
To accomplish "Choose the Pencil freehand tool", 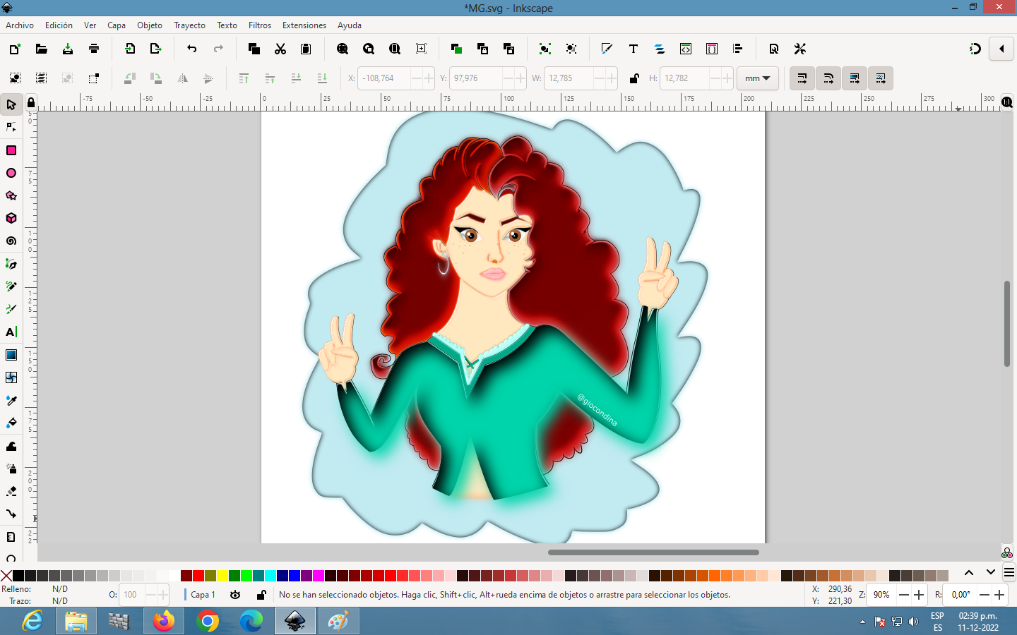I will tap(11, 286).
